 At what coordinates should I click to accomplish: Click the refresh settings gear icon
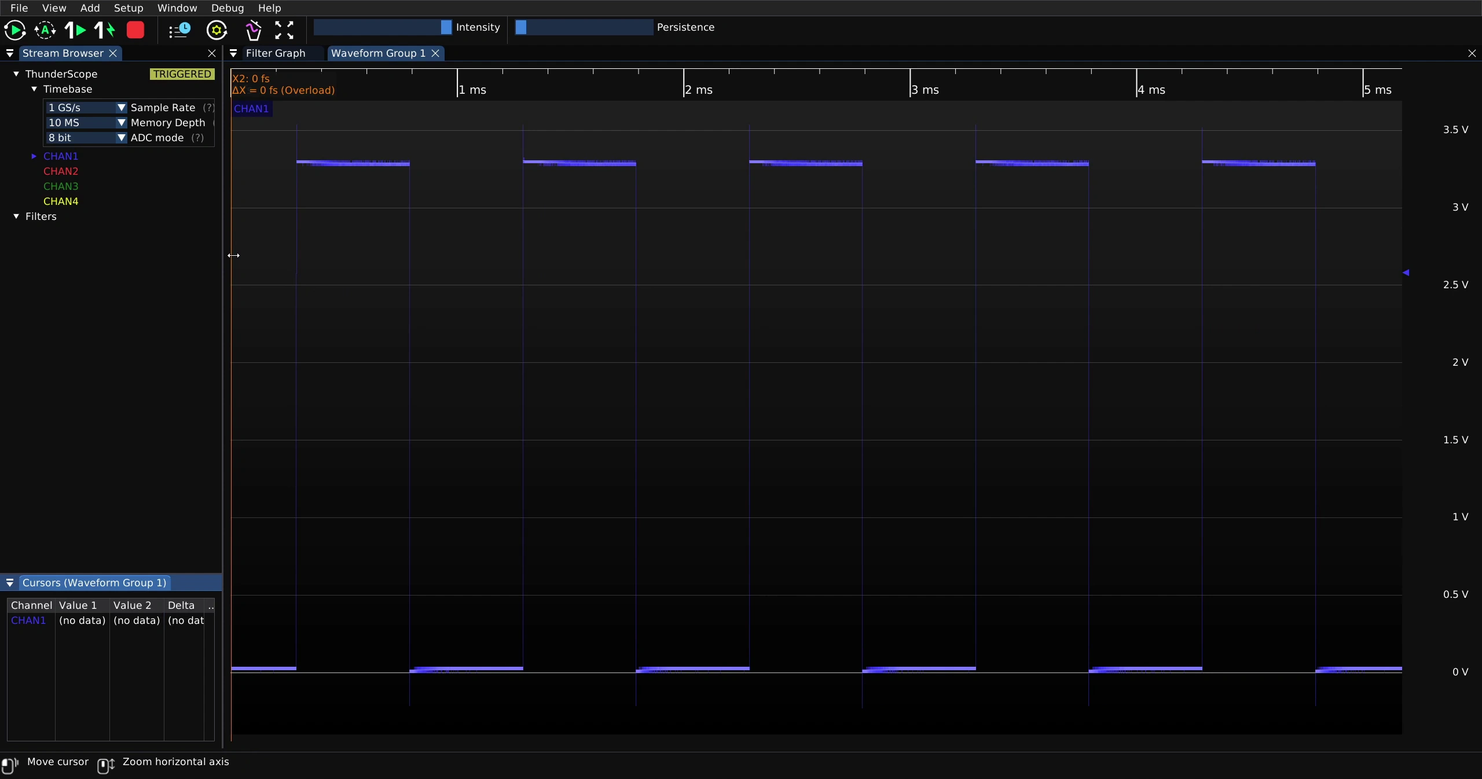click(217, 30)
